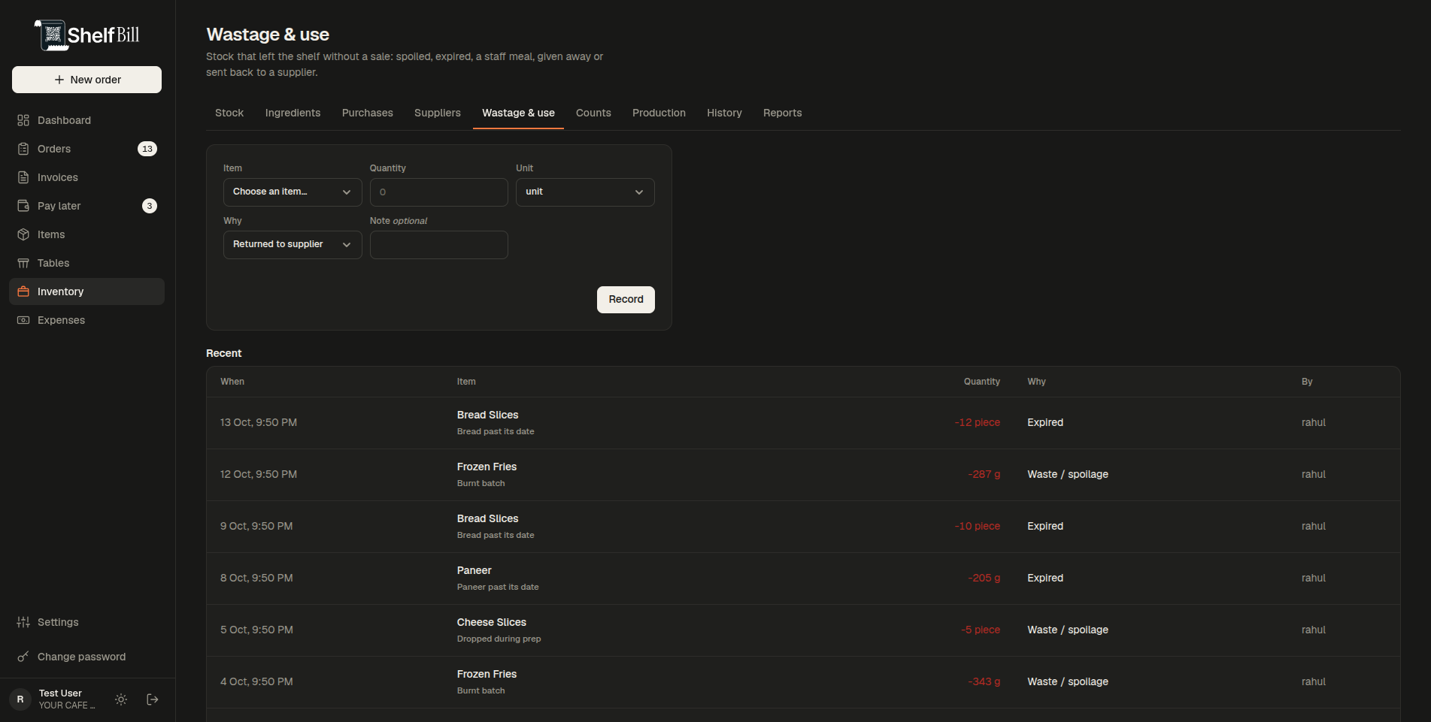The width and height of the screenshot is (1431, 722).
Task: Switch to the Production tab
Action: click(659, 113)
